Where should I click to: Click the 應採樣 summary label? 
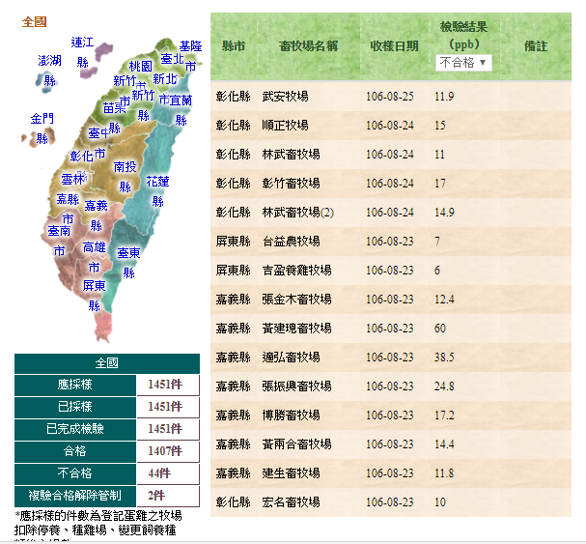click(74, 385)
